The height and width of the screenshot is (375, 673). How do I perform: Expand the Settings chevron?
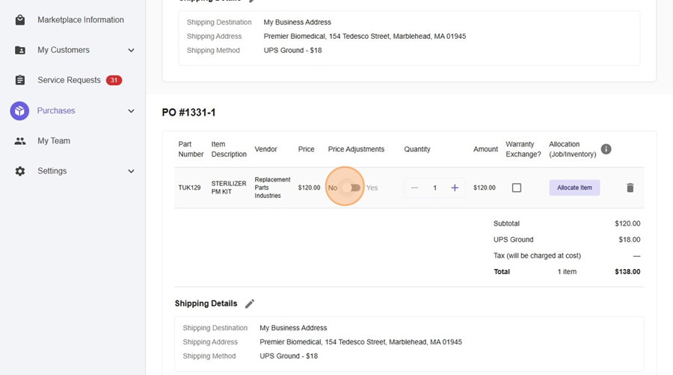click(x=131, y=171)
